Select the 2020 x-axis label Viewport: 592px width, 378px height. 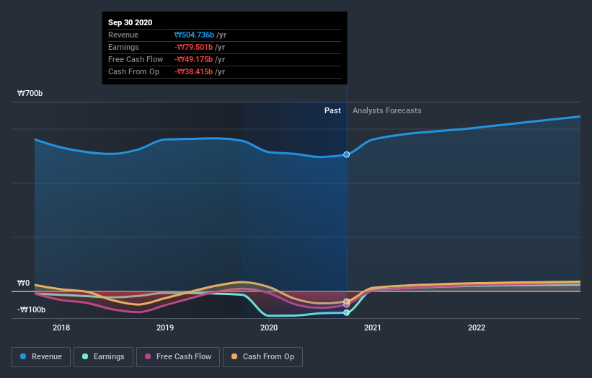click(269, 328)
